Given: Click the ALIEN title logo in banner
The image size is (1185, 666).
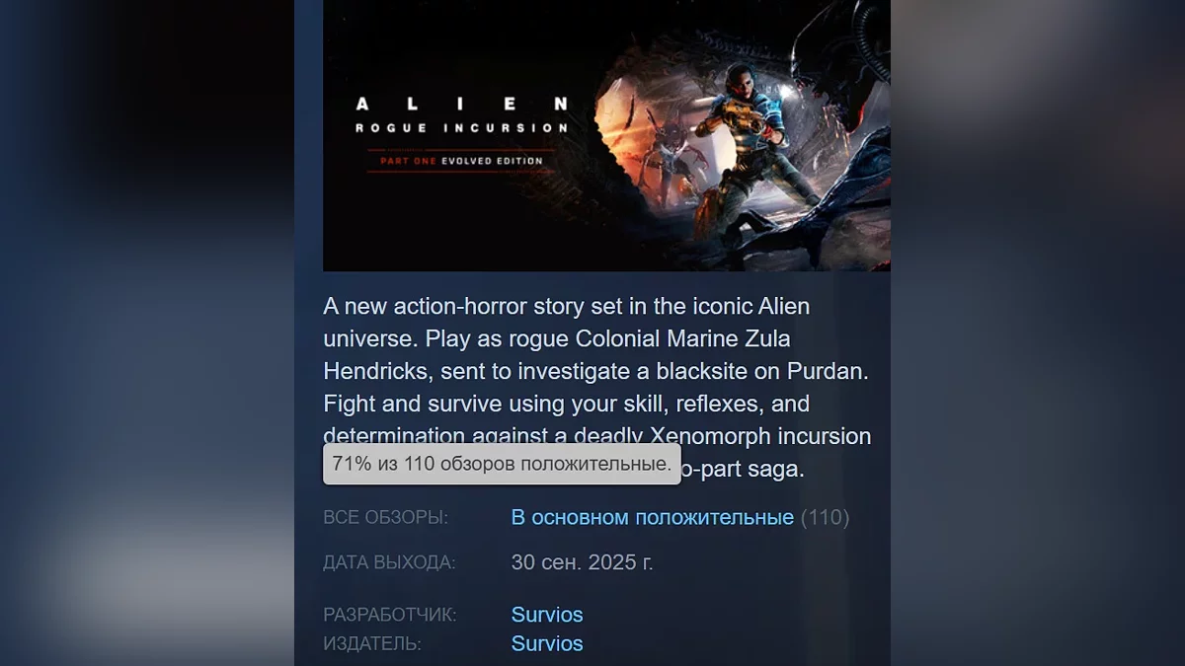Looking at the screenshot, I should click(x=461, y=104).
